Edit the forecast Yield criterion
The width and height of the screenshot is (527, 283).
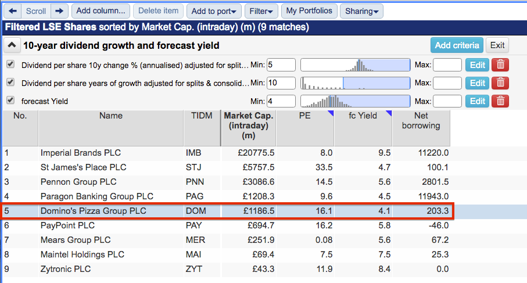coord(477,101)
